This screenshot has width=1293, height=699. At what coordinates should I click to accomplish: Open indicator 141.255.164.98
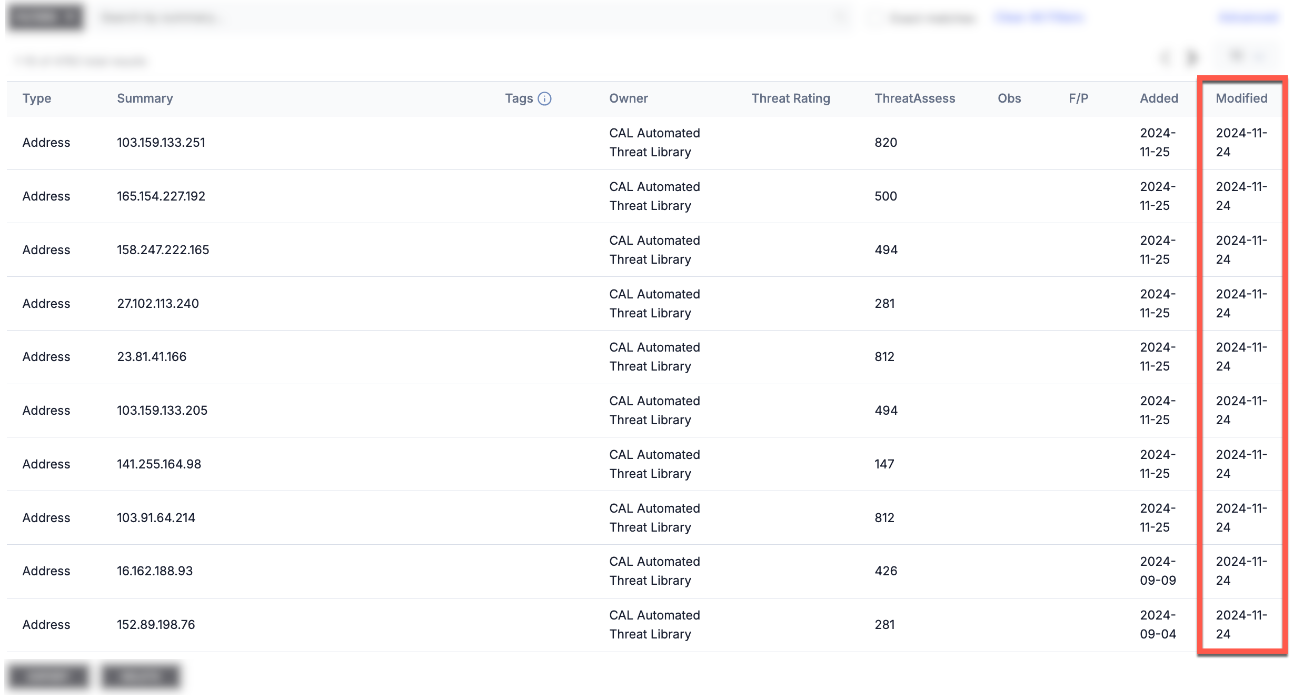tap(159, 464)
